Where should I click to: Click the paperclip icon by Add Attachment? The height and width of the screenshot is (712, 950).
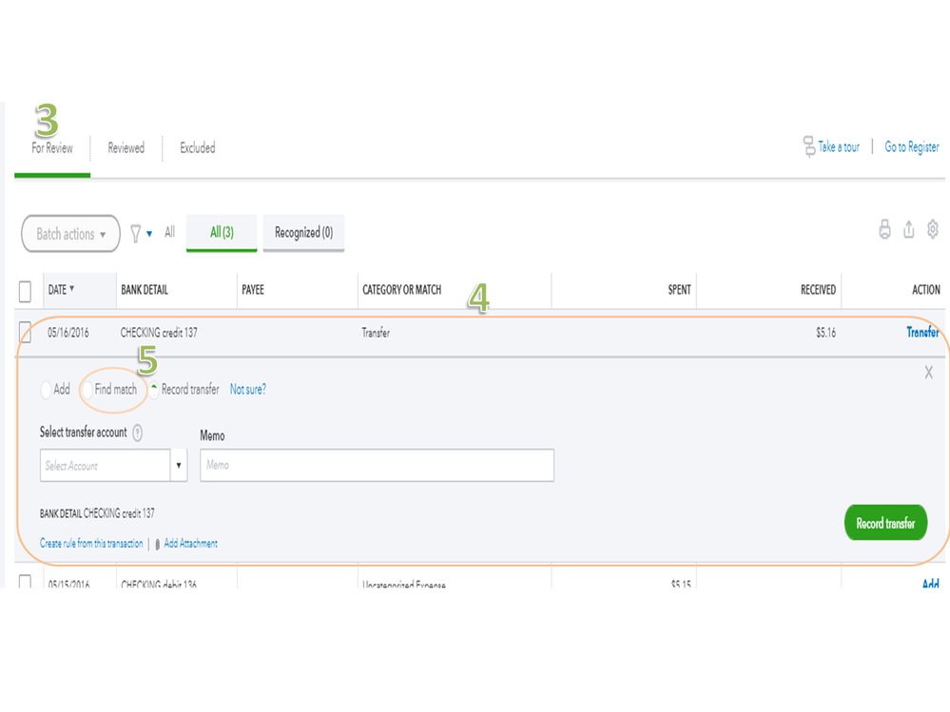click(158, 544)
